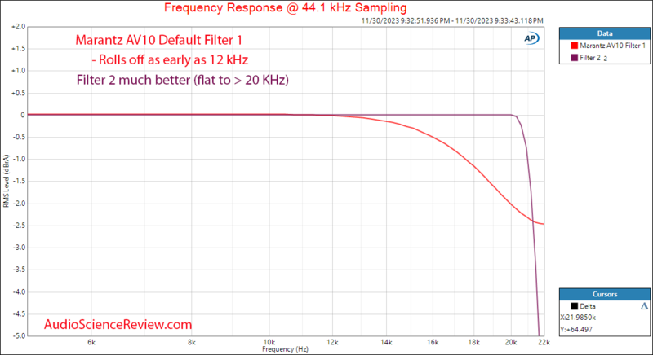653x355 pixels.
Task: Select the purple Filter 2 legend swatch
Action: point(575,58)
